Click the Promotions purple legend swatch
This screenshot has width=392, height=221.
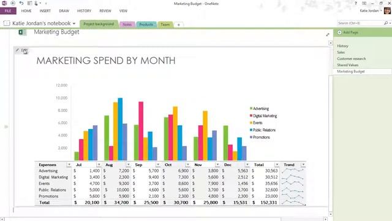tap(251, 138)
